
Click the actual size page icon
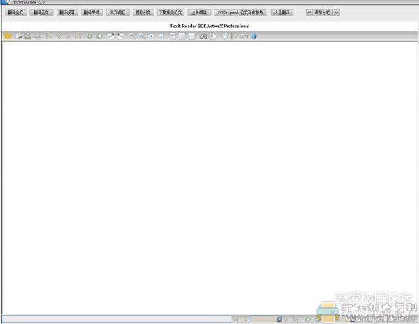[x=172, y=36]
